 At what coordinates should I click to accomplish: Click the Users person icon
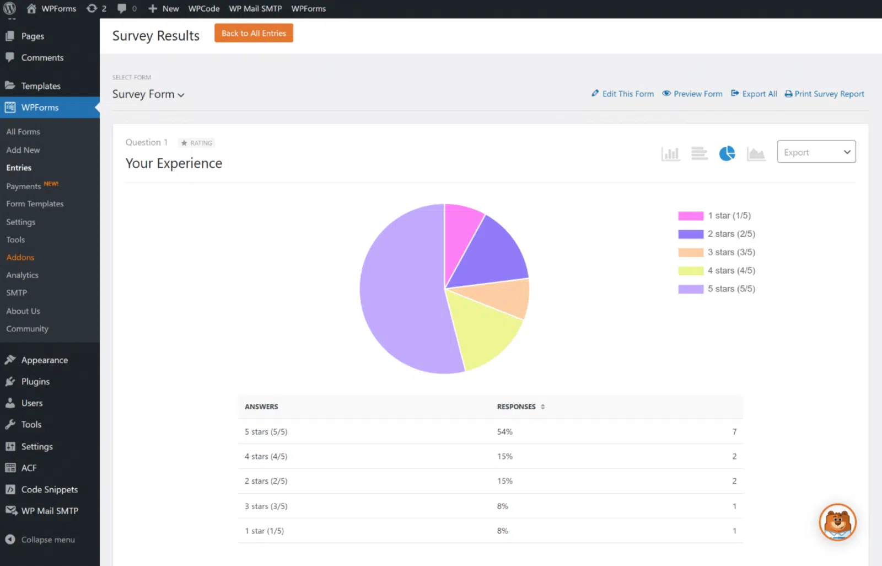pyautogui.click(x=10, y=403)
